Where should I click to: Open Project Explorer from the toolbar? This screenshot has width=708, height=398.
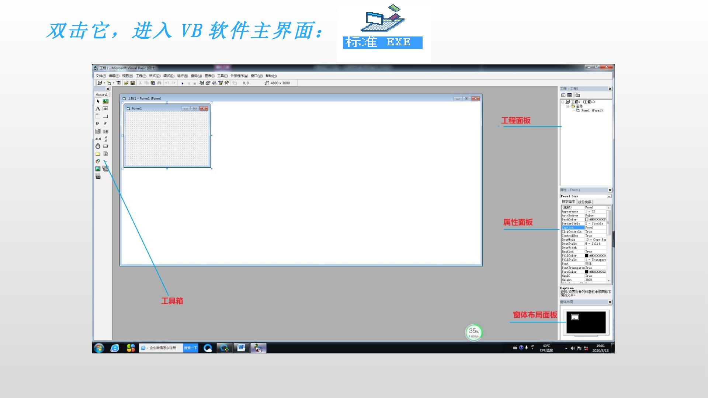click(202, 83)
